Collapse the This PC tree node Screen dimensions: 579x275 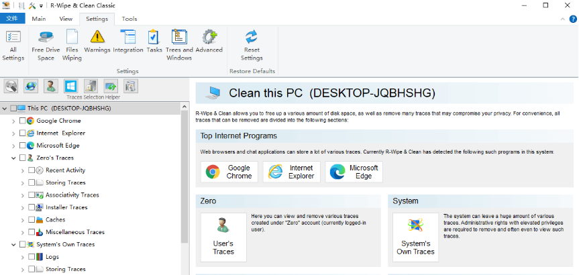click(x=5, y=109)
